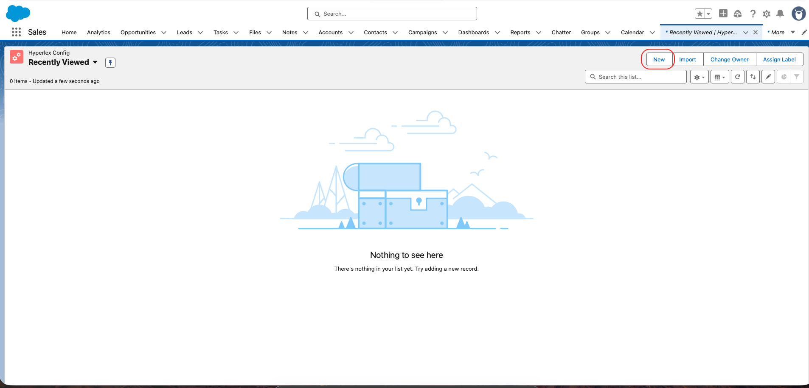Open the Help question mark icon
Viewport: 809px width, 388px height.
753,14
